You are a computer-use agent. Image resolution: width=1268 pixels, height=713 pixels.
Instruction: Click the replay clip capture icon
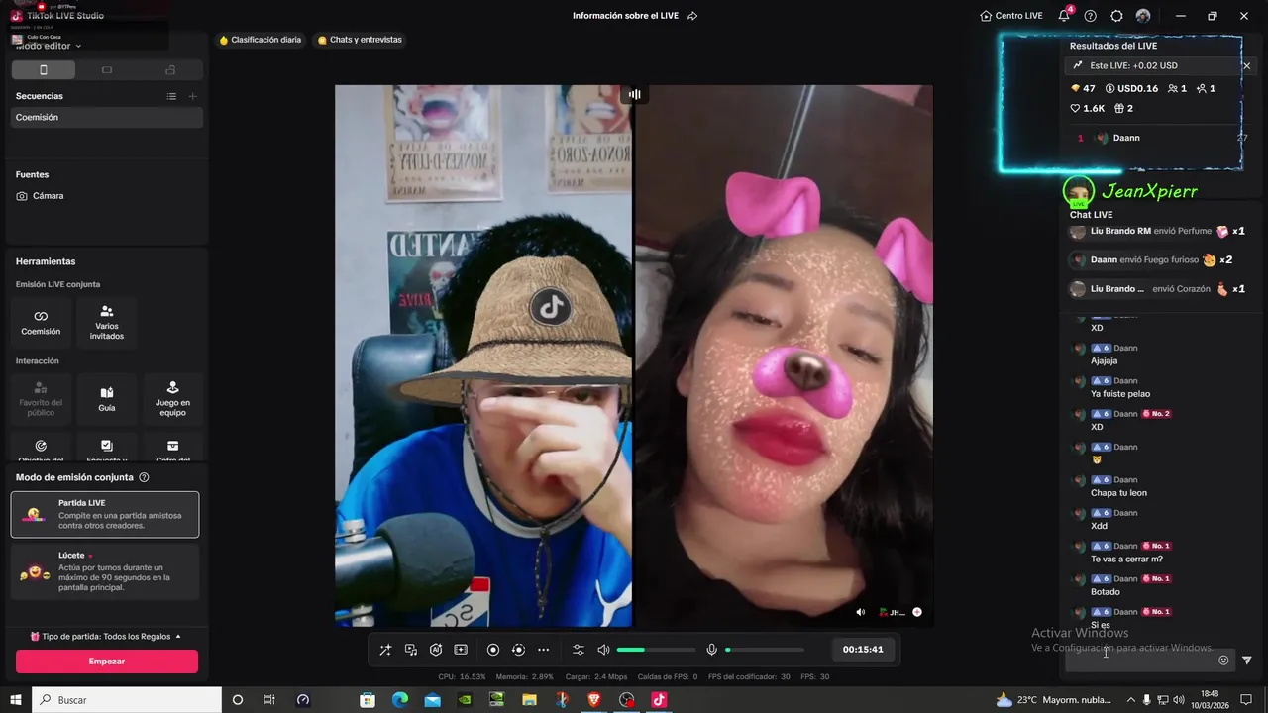click(x=518, y=650)
